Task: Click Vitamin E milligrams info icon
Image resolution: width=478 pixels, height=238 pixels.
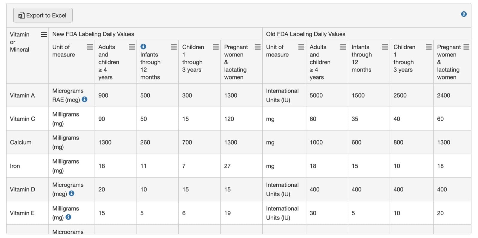Action: point(68,217)
